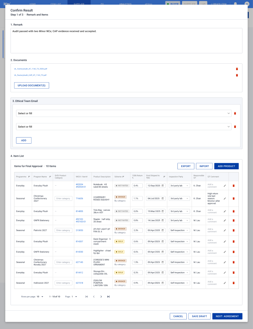Click ADD email button
This screenshot has height=329, width=253.
point(24,141)
